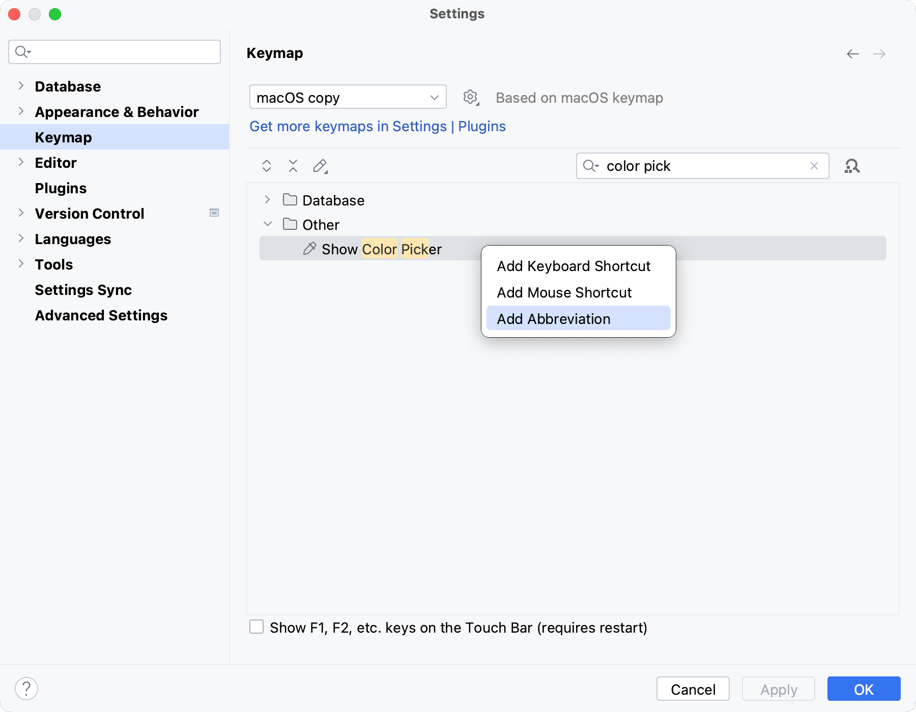Open the keymap gear options icon
Viewport: 916px width, 712px height.
[471, 97]
